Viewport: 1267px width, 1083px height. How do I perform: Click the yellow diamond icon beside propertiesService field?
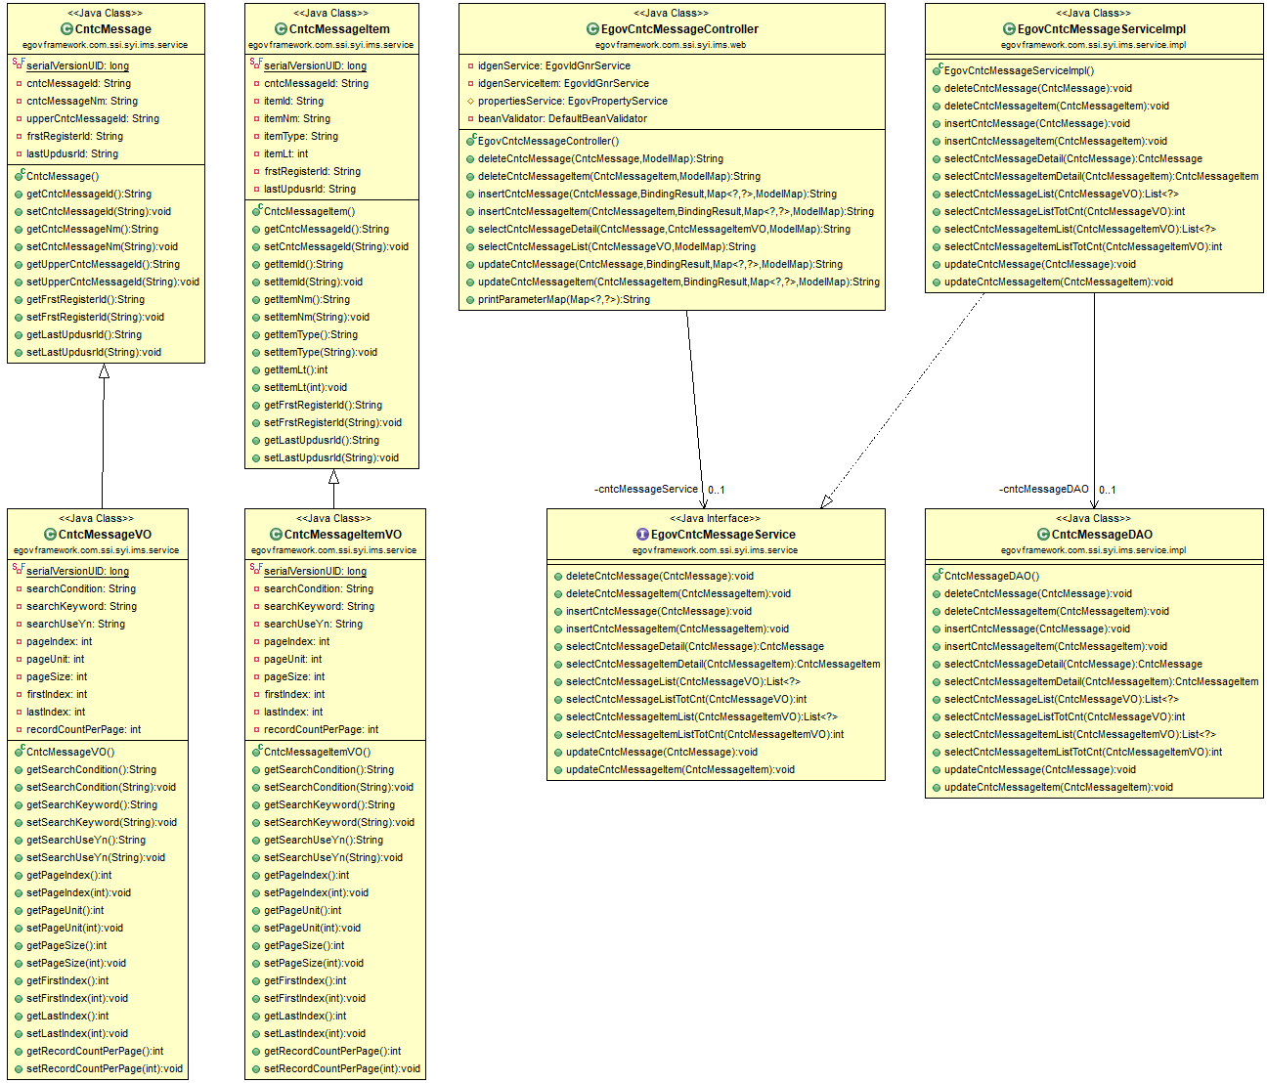click(470, 101)
